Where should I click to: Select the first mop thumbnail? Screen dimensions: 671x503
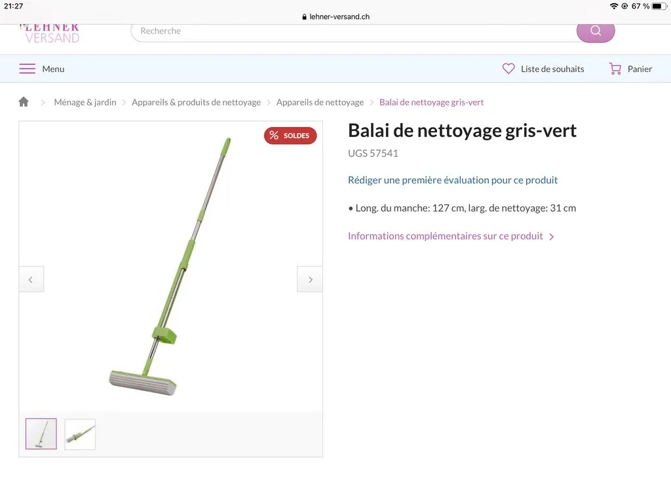pyautogui.click(x=41, y=434)
